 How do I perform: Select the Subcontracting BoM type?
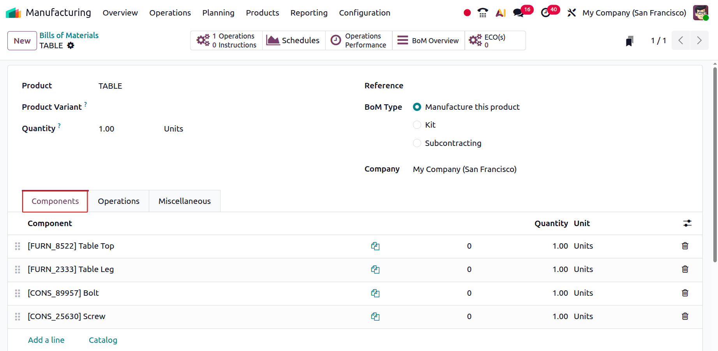(417, 143)
